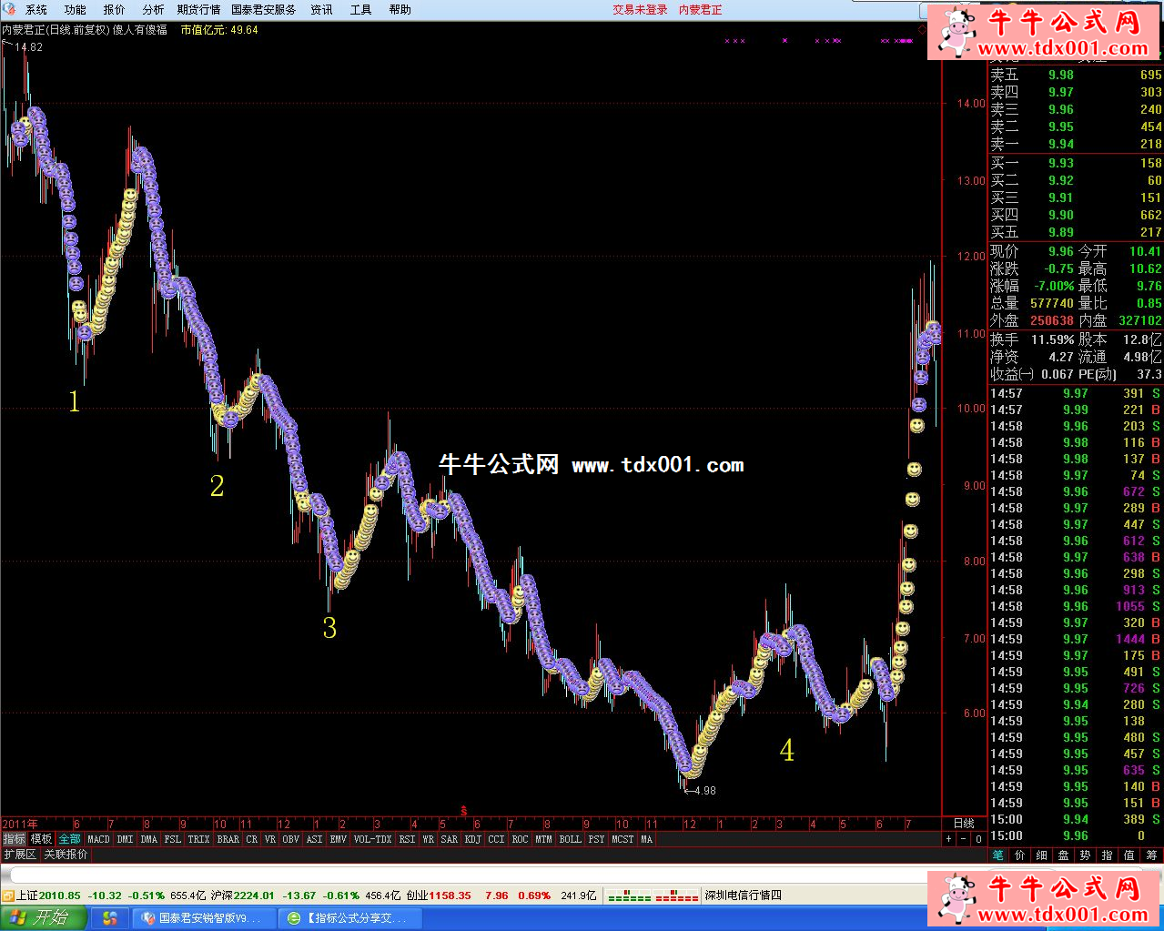This screenshot has width=1164, height=931.
Task: Click the reset '0' button below the chart
Action: click(x=978, y=839)
